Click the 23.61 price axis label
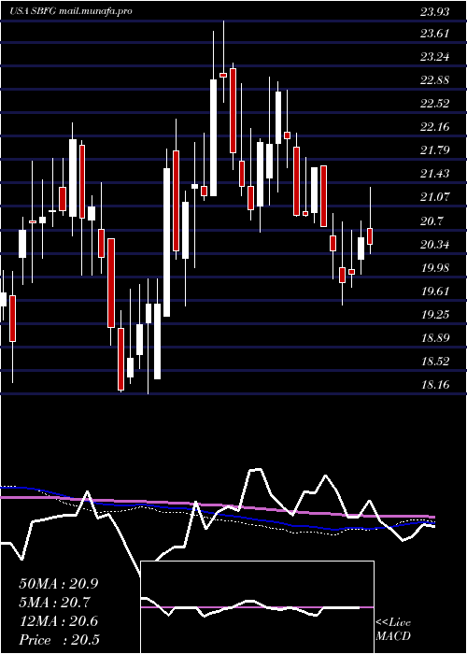Screen dimensions: 467x654 pyautogui.click(x=435, y=34)
